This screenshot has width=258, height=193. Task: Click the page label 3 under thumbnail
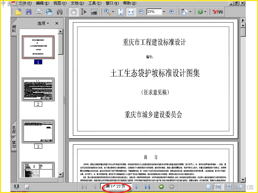click(x=38, y=146)
